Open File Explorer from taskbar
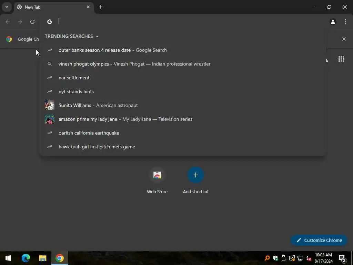Viewport: 353px width, 265px height. coord(42,258)
